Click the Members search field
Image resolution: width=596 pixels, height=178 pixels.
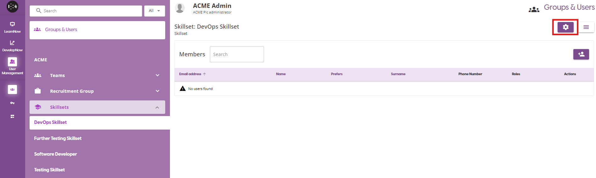click(237, 54)
